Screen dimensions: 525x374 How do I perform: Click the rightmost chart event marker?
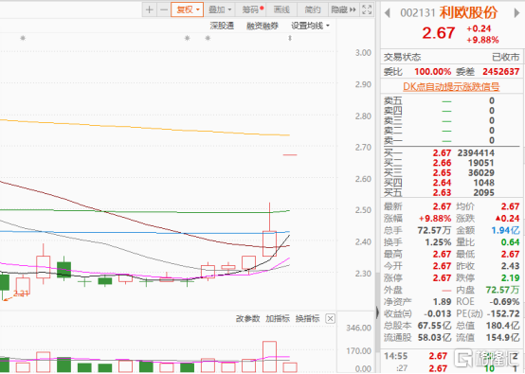pos(290,38)
